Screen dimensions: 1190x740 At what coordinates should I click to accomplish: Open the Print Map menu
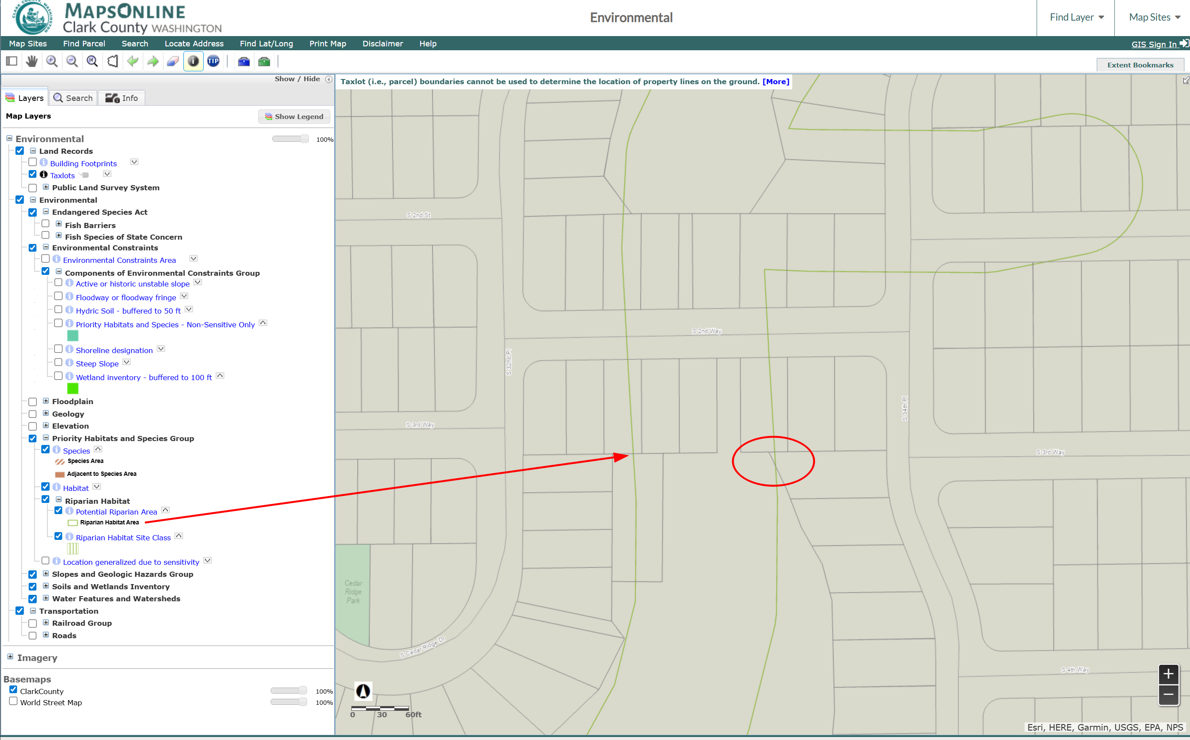tap(327, 43)
